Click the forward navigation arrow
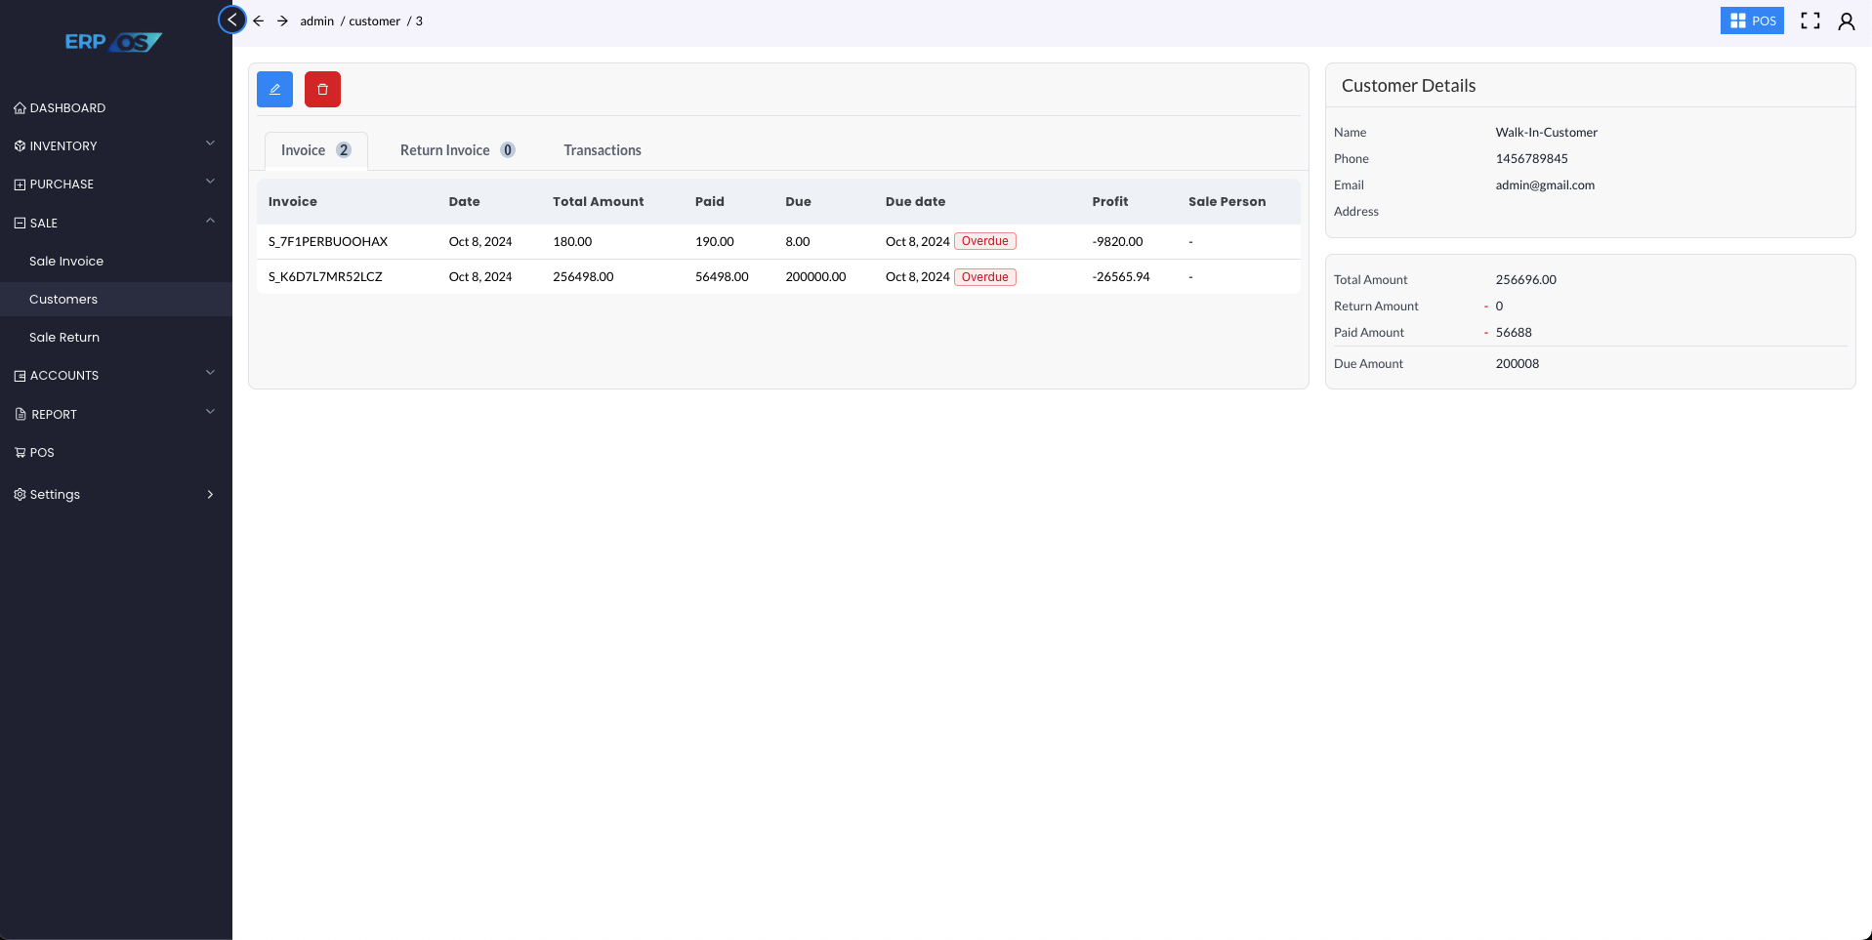Viewport: 1872px width, 940px height. pos(282,20)
